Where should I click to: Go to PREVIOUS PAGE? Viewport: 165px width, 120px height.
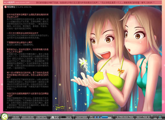coord(125,117)
